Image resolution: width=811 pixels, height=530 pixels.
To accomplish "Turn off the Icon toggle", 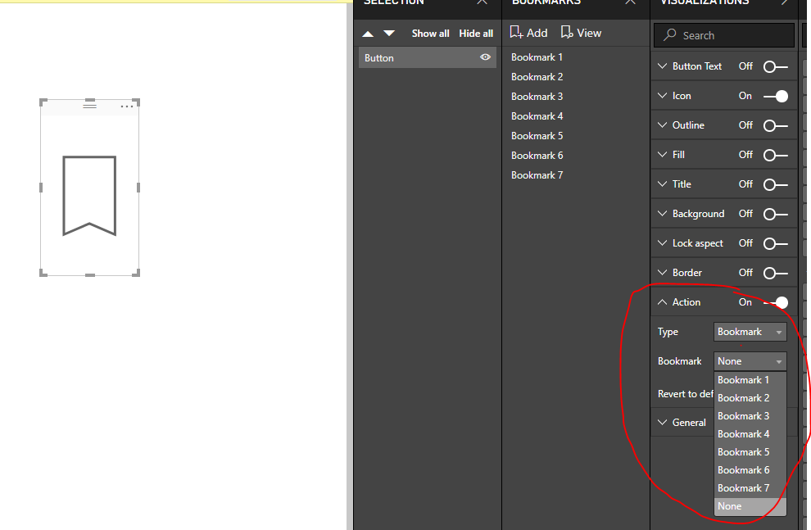I will pos(775,96).
